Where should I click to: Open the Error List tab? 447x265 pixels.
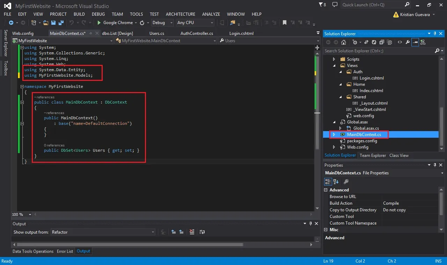(65, 251)
